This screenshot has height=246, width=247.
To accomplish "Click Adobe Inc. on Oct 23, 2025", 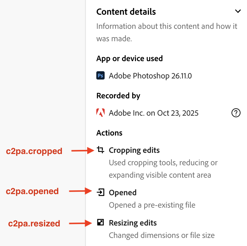I will coord(154,113).
